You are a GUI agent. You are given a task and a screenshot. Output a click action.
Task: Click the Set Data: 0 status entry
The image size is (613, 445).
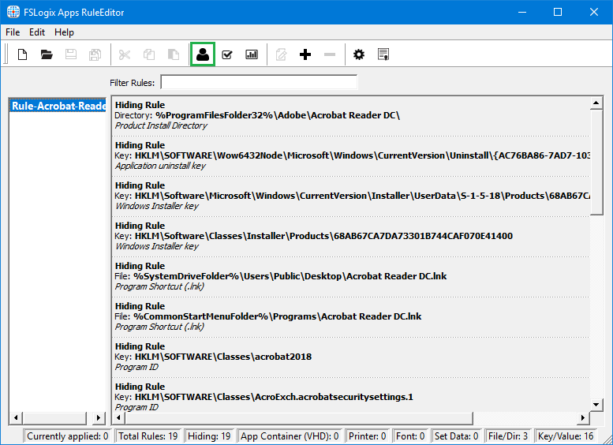coord(456,436)
